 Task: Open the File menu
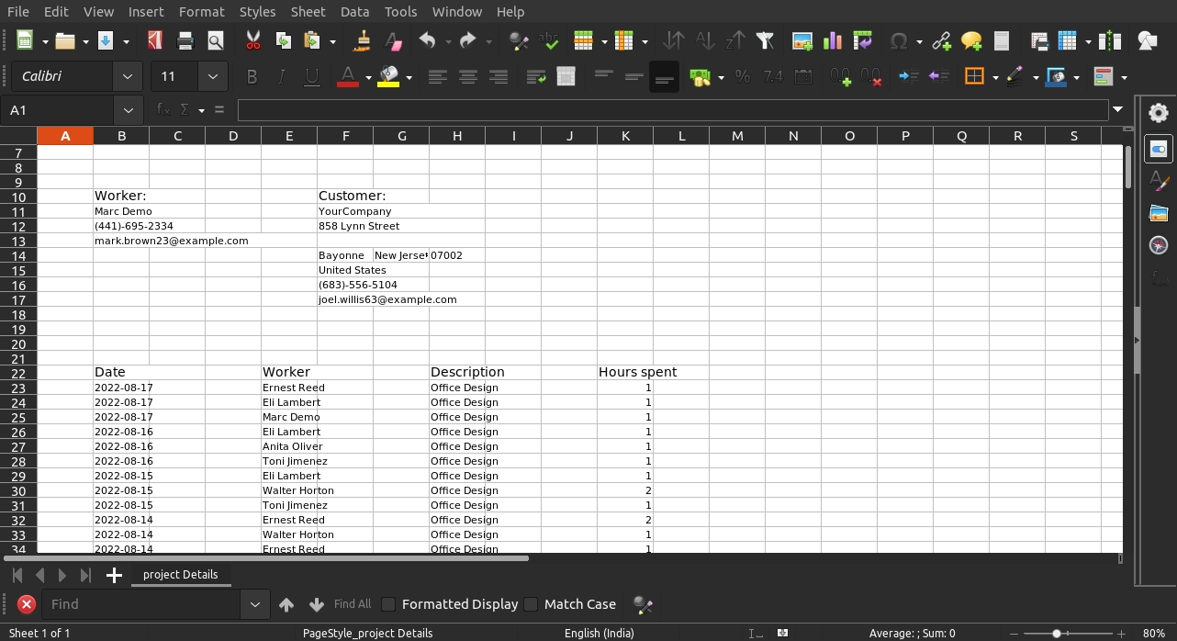pos(17,11)
